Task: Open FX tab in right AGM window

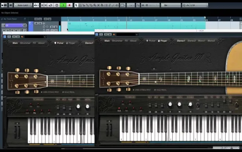Action: (126, 41)
